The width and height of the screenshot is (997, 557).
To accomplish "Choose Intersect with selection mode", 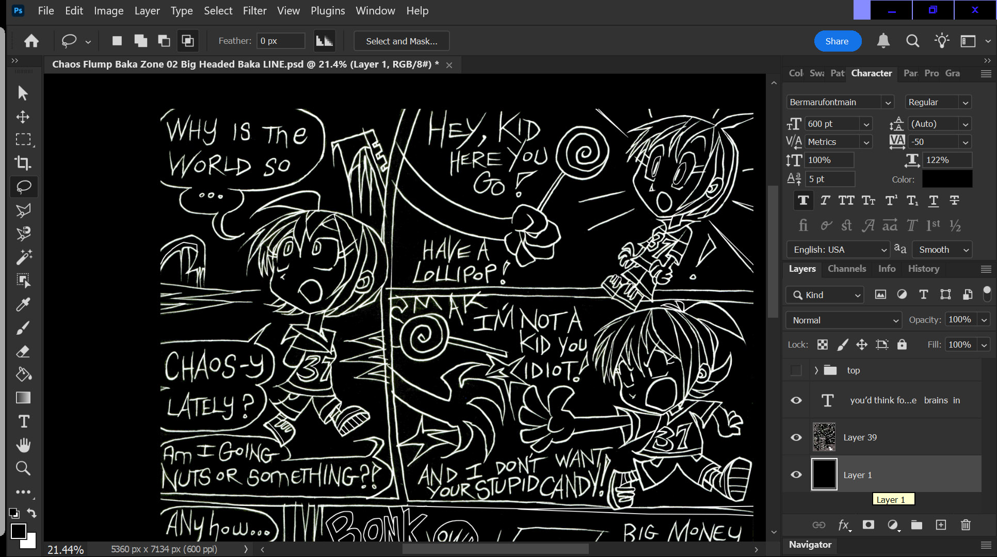I will 188,41.
